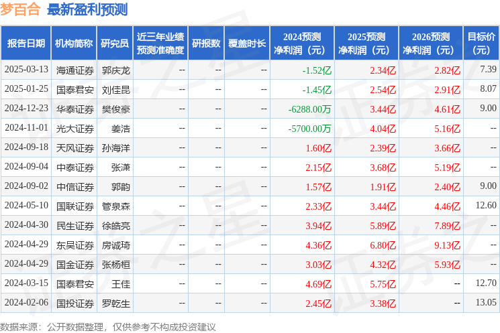This screenshot has height=333, width=500.
Task: Click the 3.68亿 forecast value
Action: [383, 168]
